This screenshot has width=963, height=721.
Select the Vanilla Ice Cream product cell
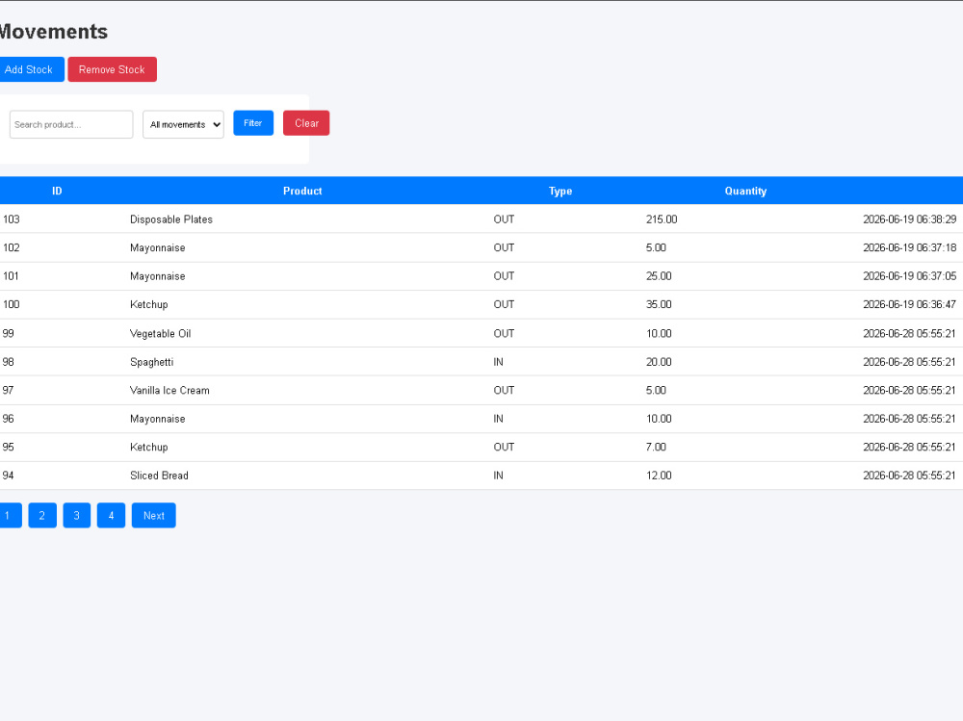(169, 390)
